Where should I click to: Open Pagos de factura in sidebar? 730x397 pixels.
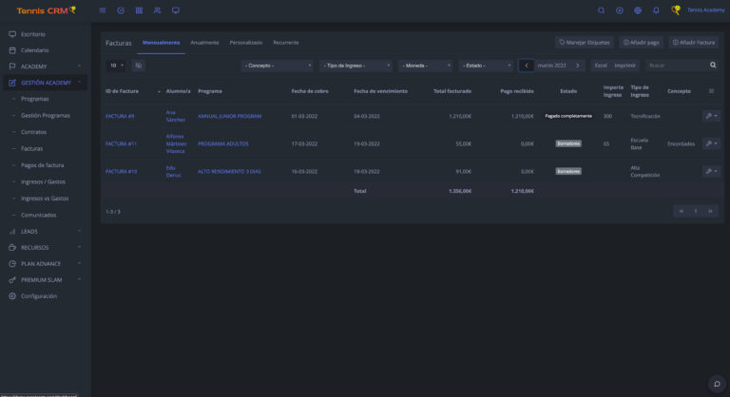click(43, 165)
